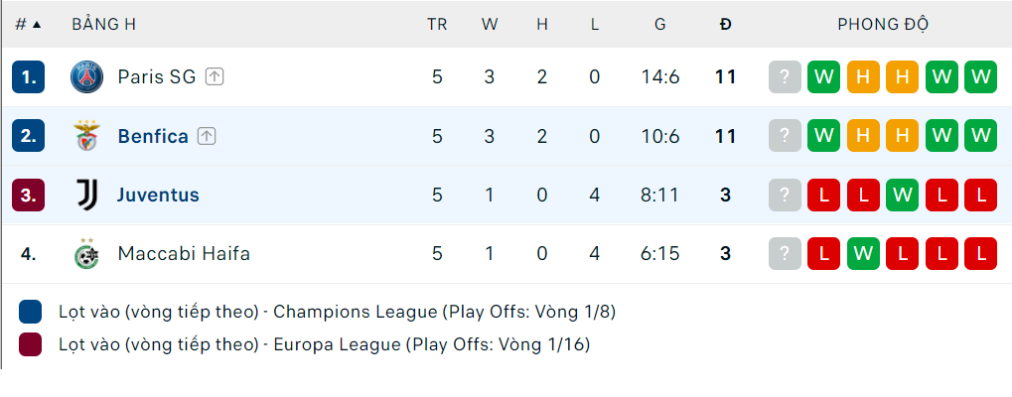Click Maccabi Haifa's green W form badge
The image size is (1012, 397).
click(x=863, y=254)
